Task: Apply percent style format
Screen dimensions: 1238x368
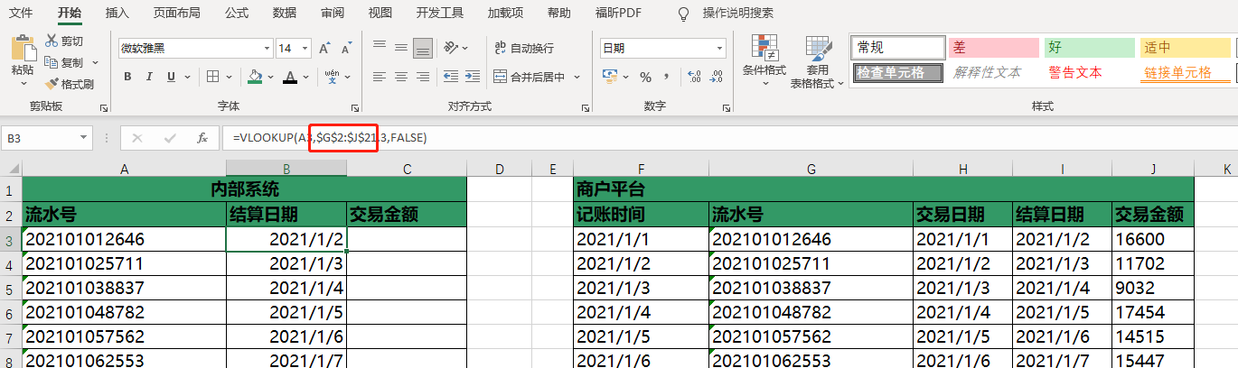Action: click(645, 77)
